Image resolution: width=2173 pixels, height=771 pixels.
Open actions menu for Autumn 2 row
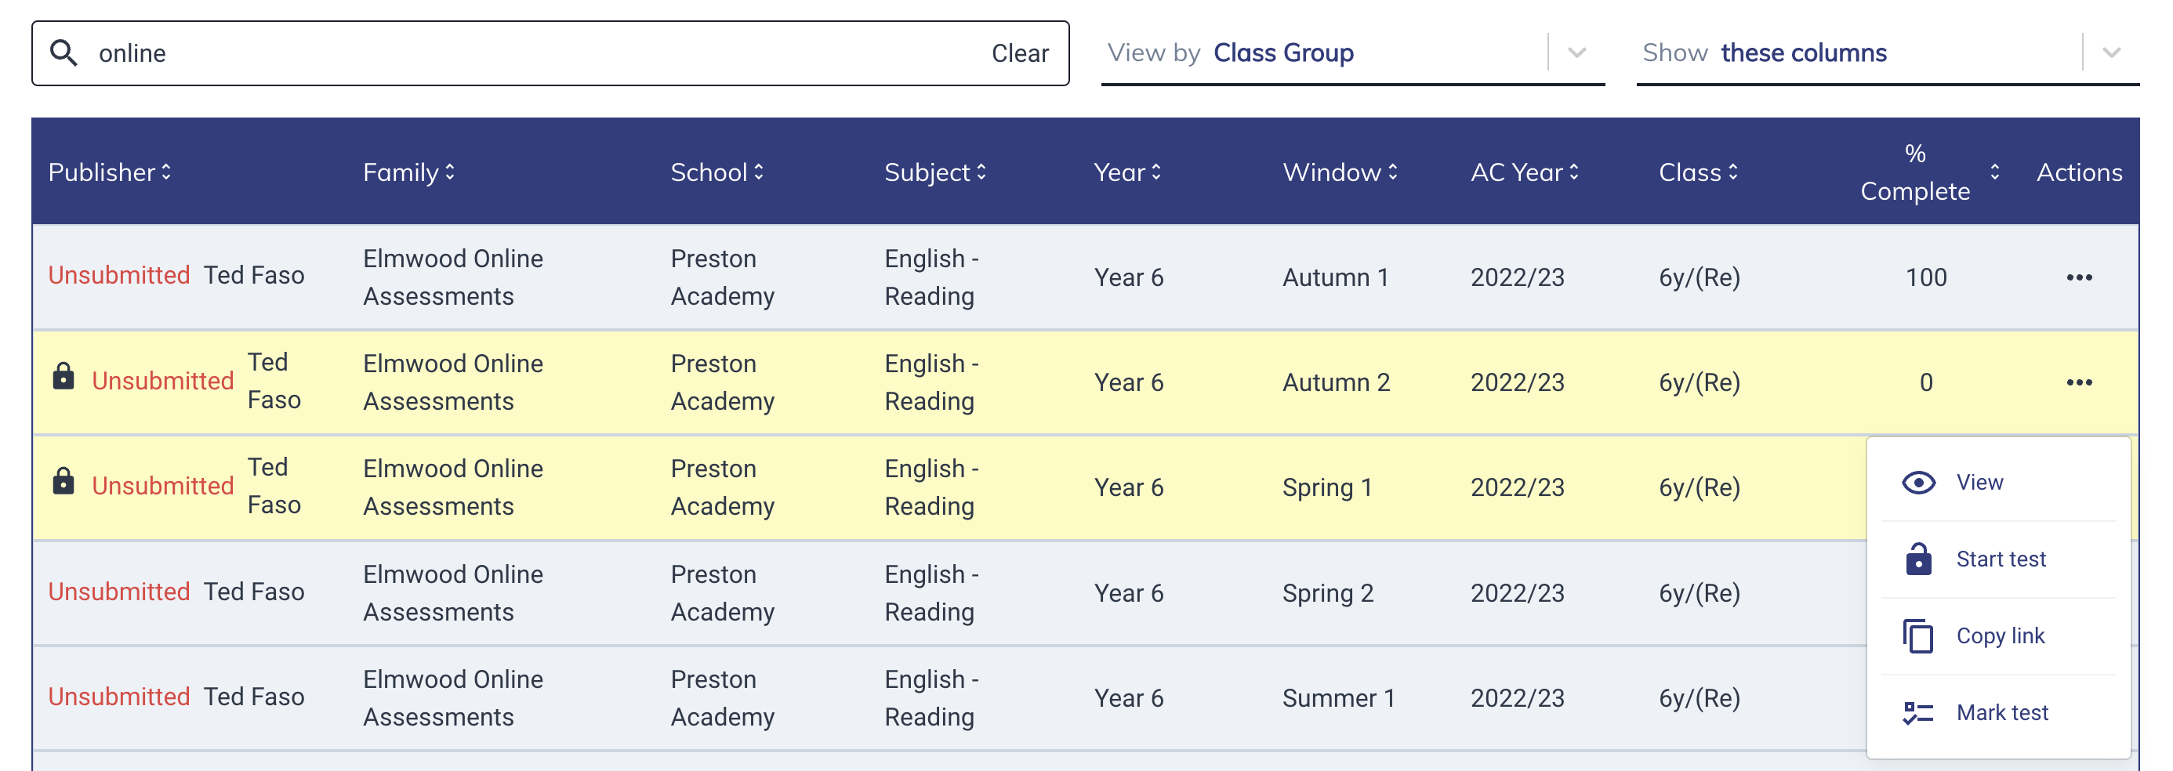point(2078,383)
